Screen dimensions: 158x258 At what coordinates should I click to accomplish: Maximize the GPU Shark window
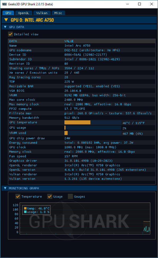point(139,4)
